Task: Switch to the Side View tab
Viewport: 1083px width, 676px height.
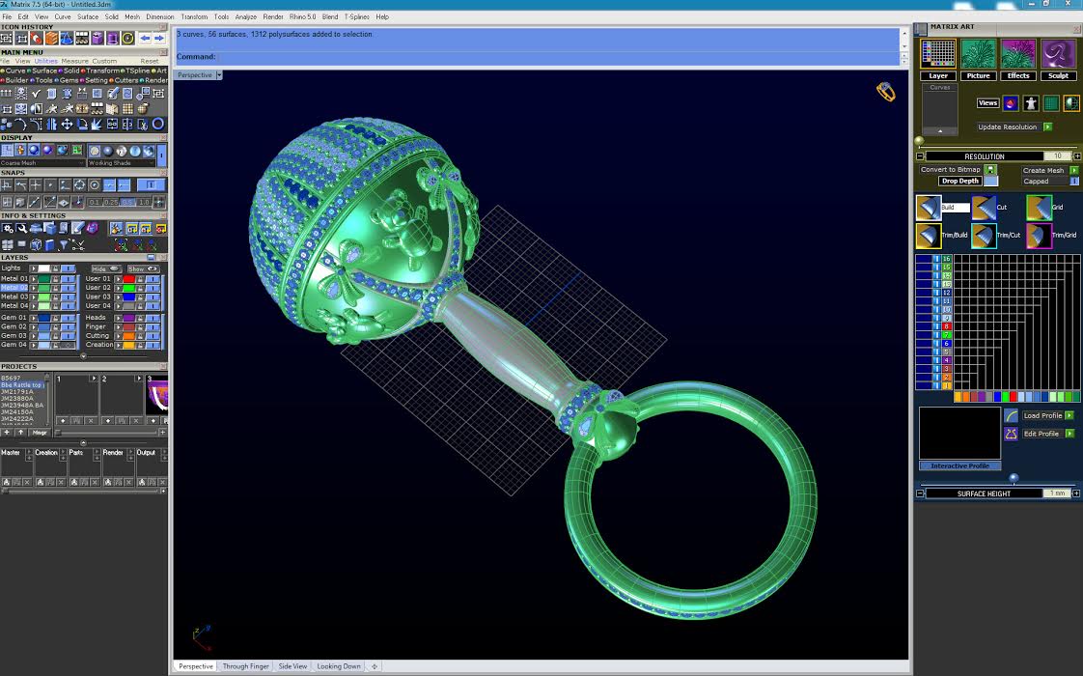Action: [292, 666]
